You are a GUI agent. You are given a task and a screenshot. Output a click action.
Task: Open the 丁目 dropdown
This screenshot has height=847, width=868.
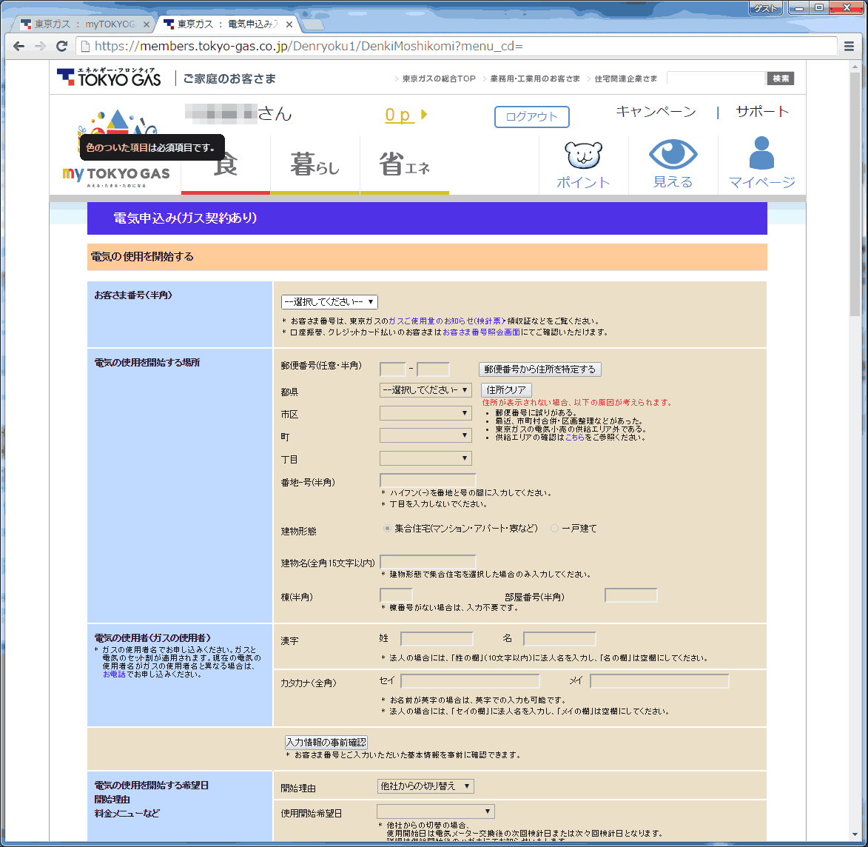425,459
